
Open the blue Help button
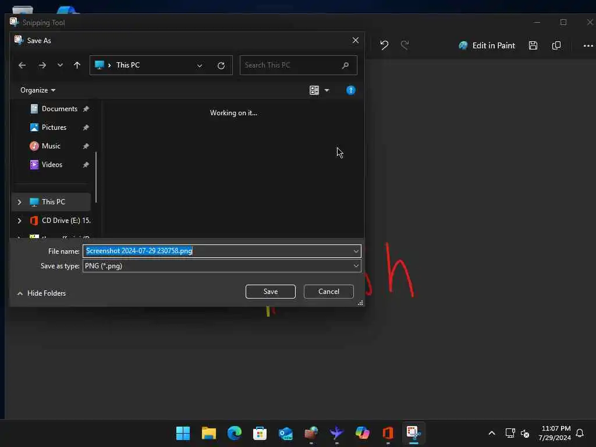tap(351, 90)
